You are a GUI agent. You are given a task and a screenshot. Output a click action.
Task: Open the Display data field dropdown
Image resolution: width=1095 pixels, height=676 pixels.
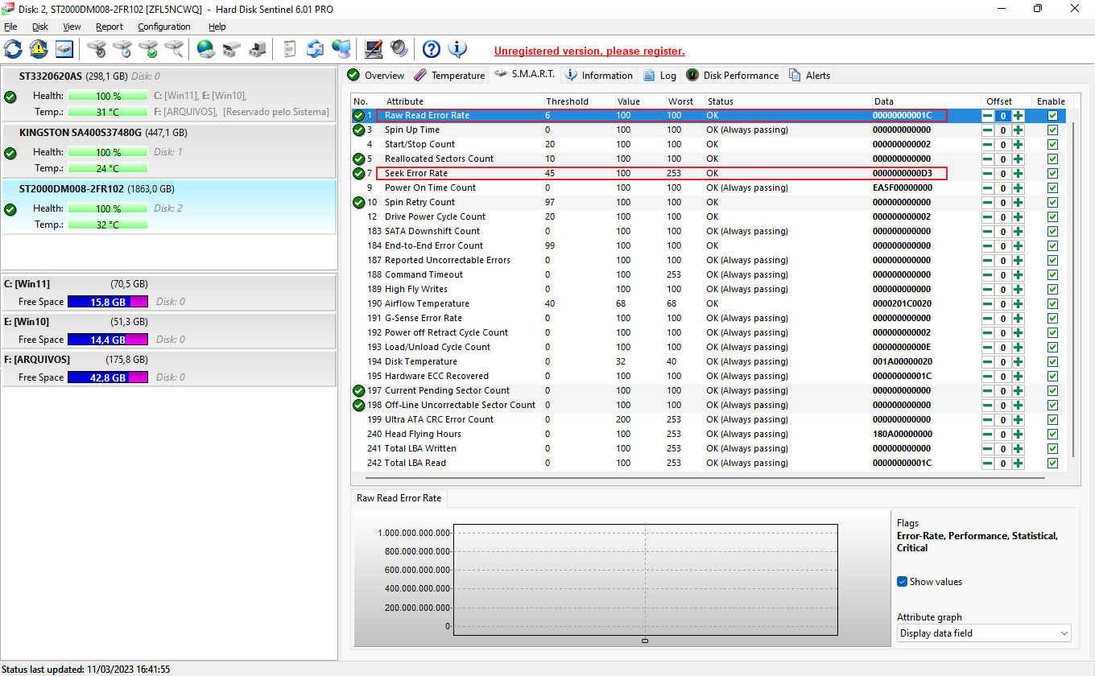click(x=984, y=633)
